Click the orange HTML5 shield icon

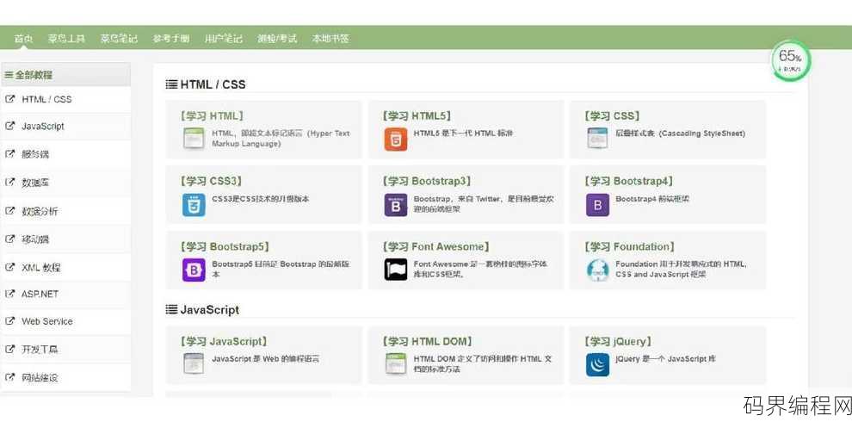point(396,140)
